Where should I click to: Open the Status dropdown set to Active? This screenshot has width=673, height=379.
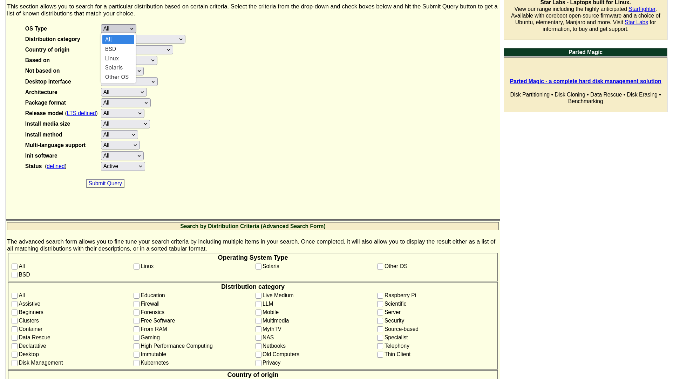tap(123, 166)
